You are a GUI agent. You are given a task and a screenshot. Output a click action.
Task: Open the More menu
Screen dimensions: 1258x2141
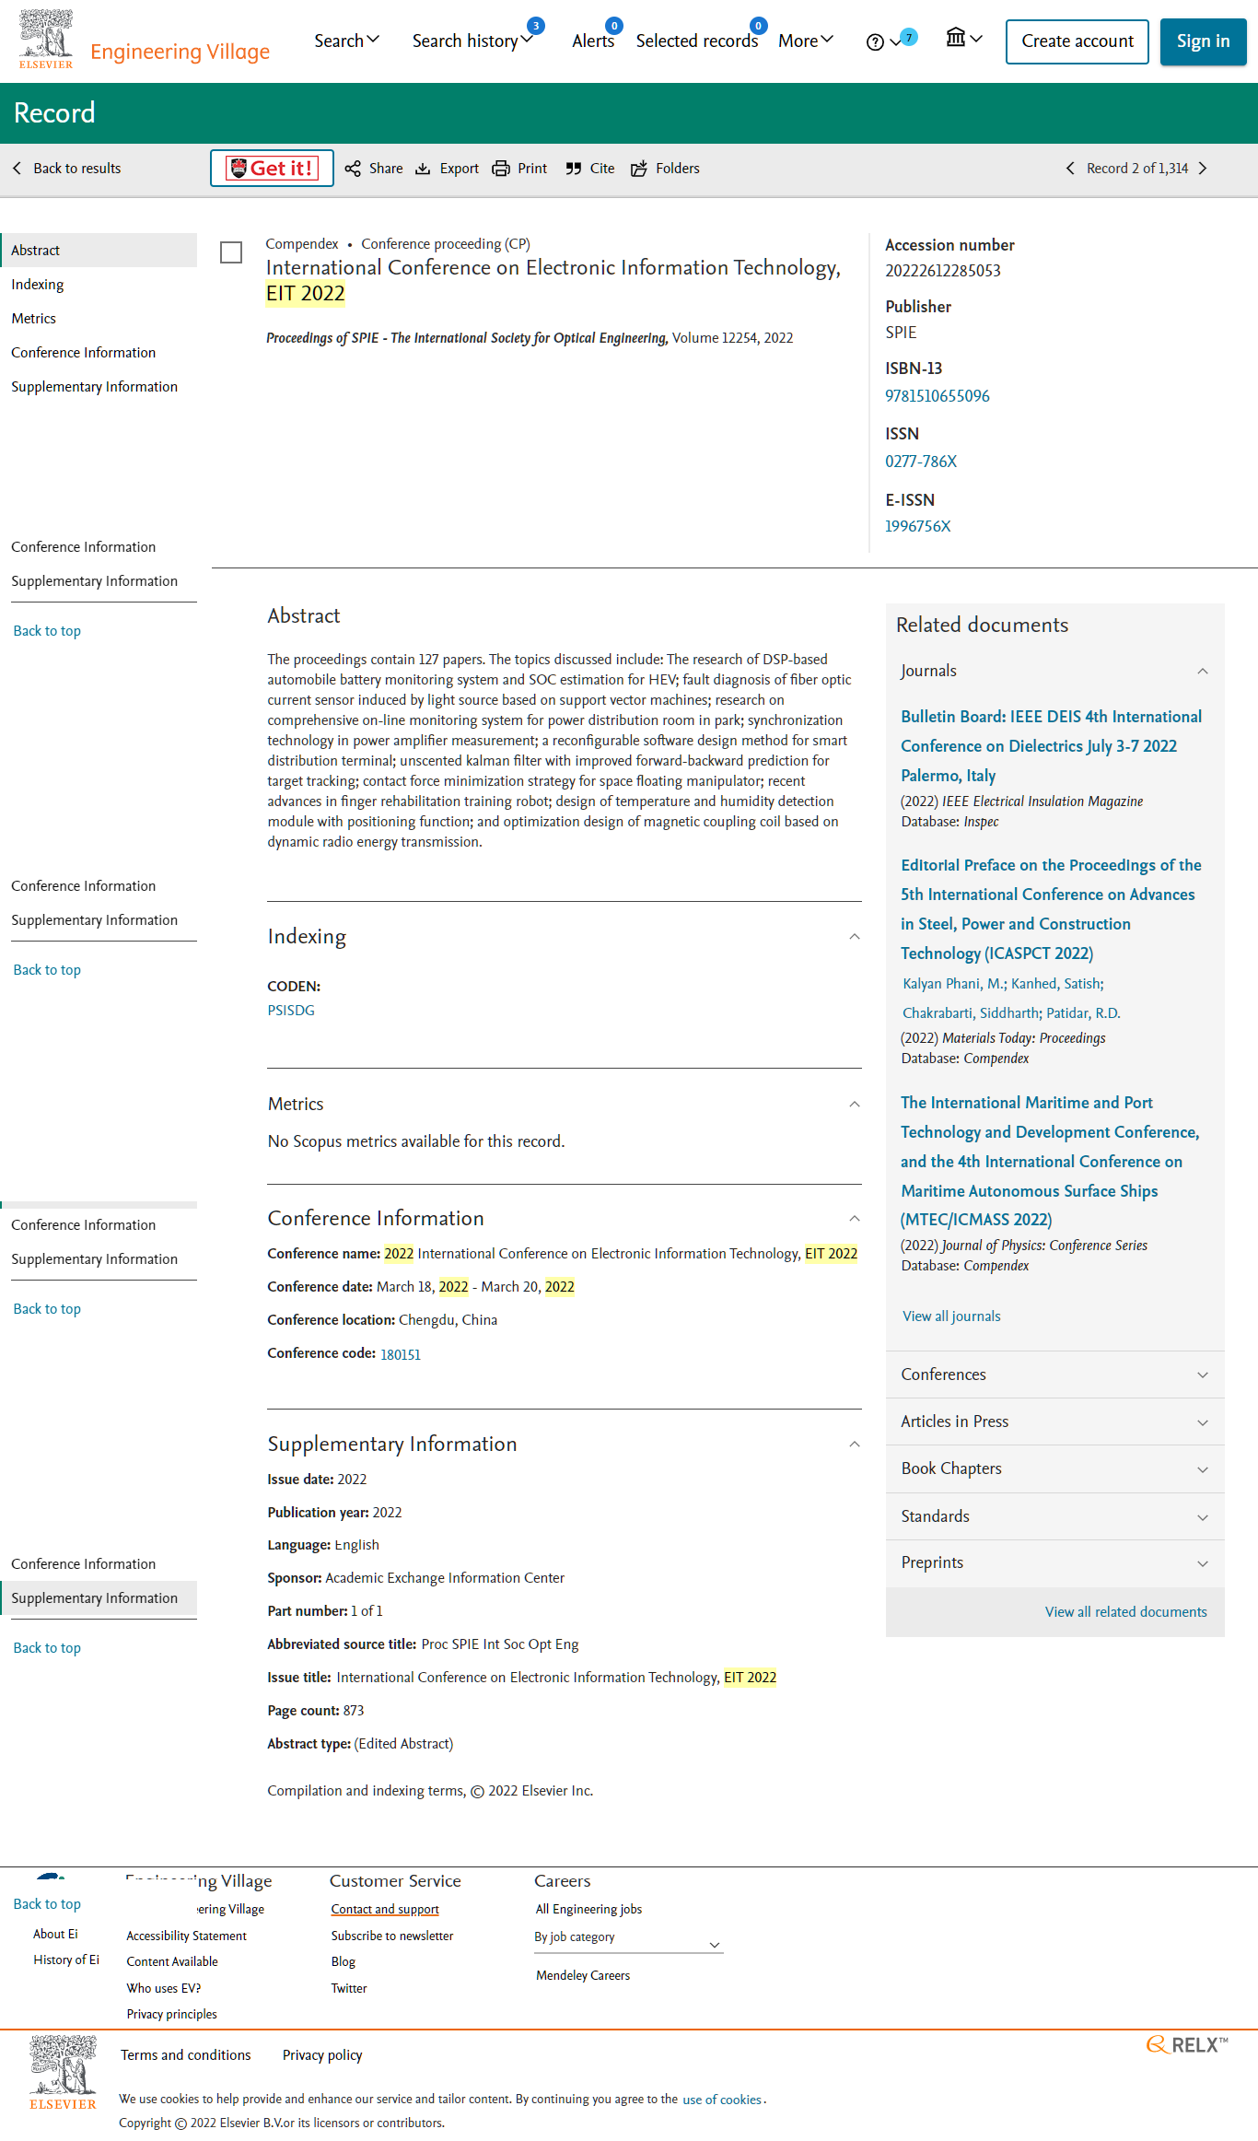click(x=805, y=41)
